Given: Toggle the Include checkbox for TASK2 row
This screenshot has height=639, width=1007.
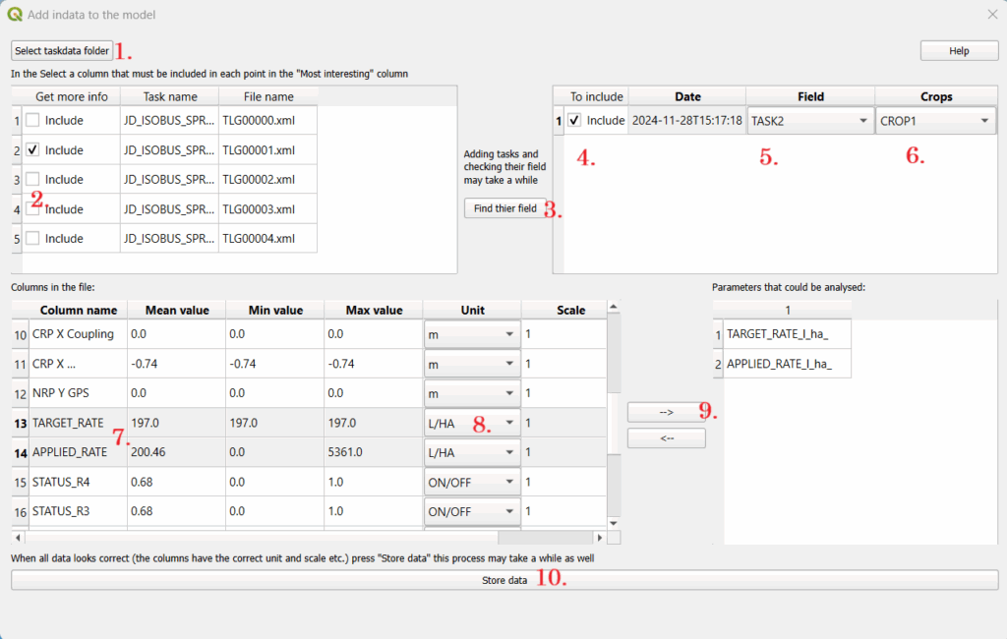Looking at the screenshot, I should click(x=574, y=121).
